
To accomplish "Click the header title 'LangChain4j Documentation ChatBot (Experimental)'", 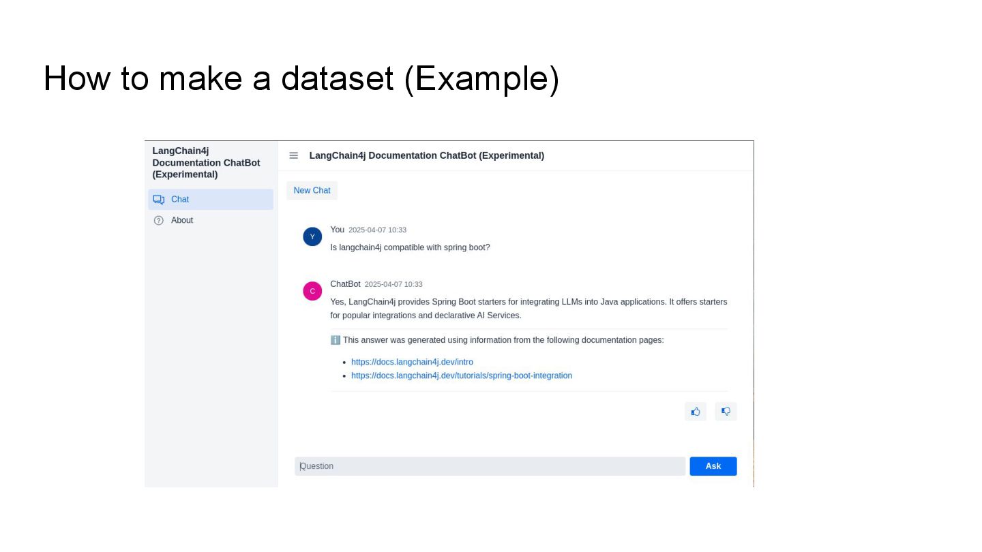I will point(427,155).
